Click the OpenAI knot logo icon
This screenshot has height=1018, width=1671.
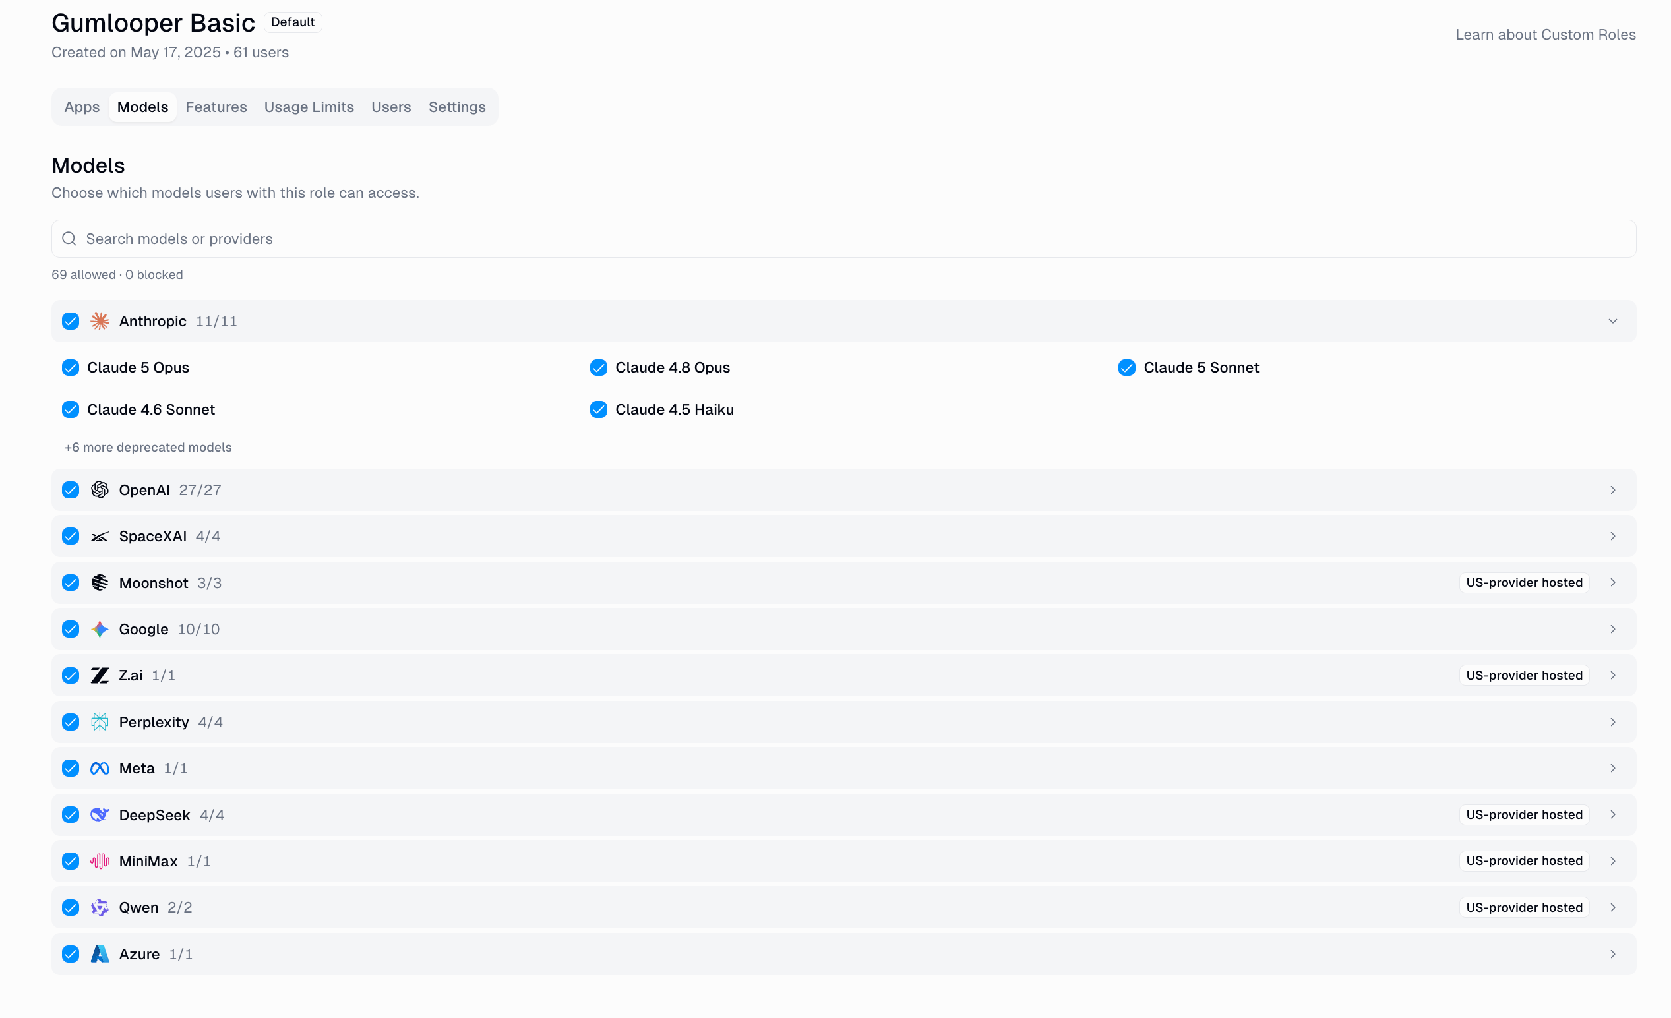click(x=100, y=490)
